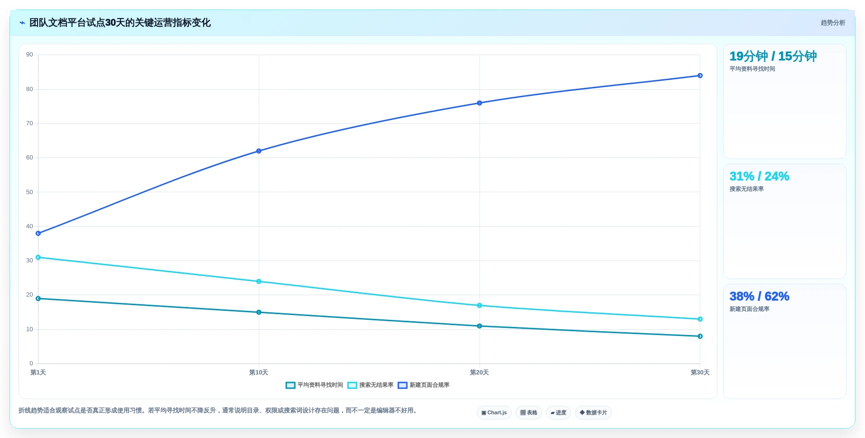Toggle the 平均资料寻找时间 legend item

(x=314, y=385)
